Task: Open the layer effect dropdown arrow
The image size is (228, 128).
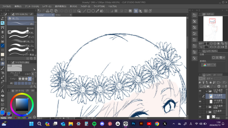Action: pyautogui.click(x=224, y=58)
